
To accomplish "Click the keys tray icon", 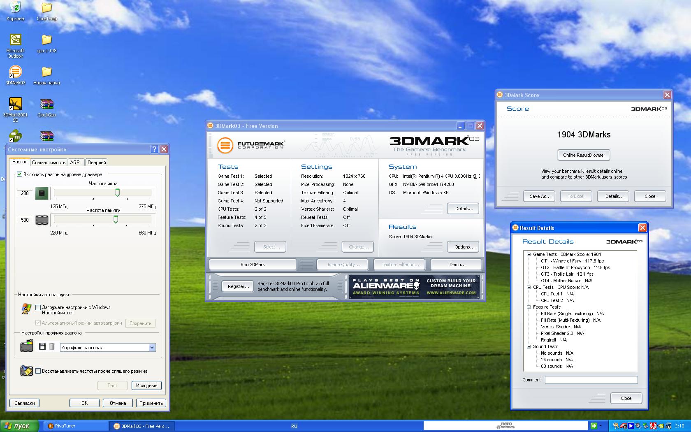I will pyautogui.click(x=616, y=426).
